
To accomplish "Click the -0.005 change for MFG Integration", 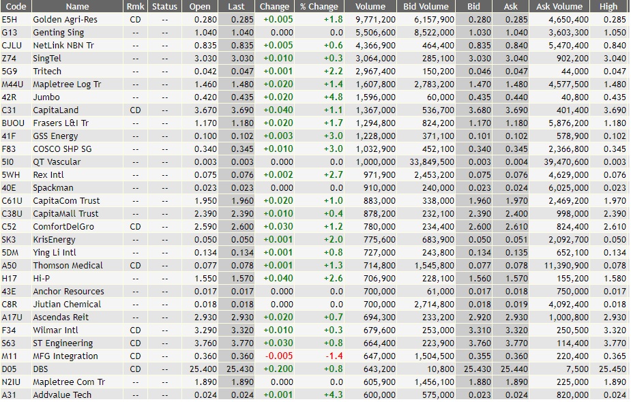I will (x=279, y=356).
